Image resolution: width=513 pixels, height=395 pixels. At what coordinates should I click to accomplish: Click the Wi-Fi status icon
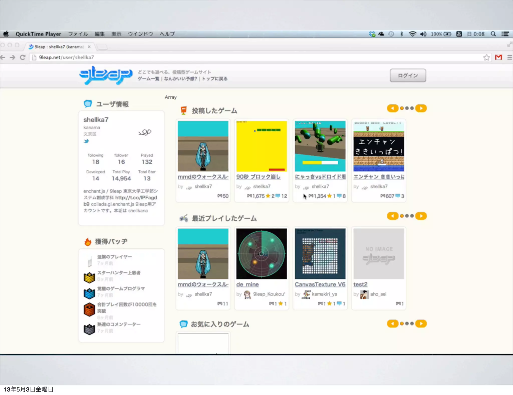pos(412,34)
